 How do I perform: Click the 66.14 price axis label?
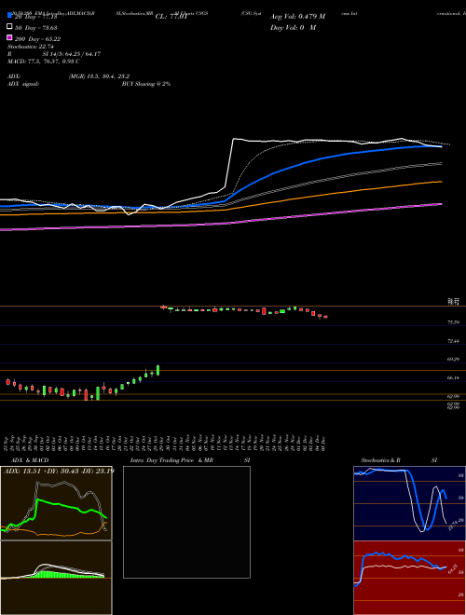click(x=454, y=377)
